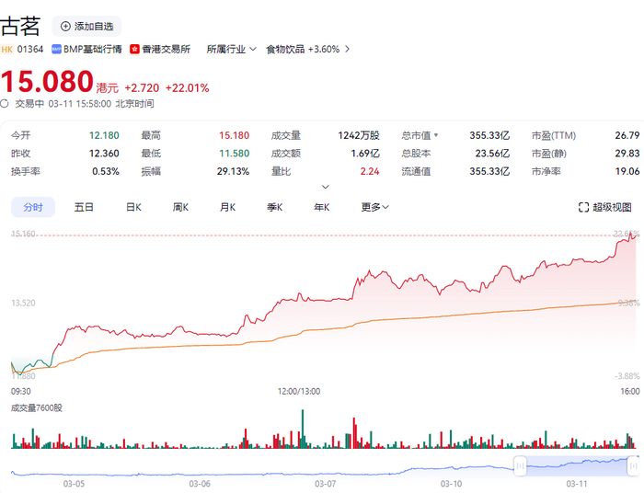Open 超级视图 fullscreen view
644x493 pixels.
pos(604,207)
